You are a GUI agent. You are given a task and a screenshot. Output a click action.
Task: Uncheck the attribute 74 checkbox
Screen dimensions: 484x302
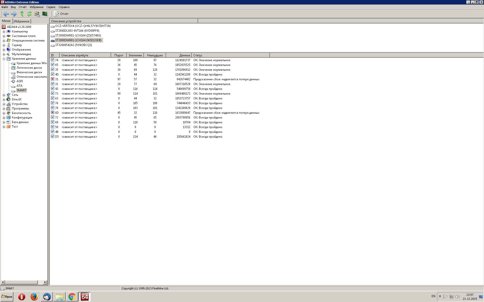coord(52,60)
